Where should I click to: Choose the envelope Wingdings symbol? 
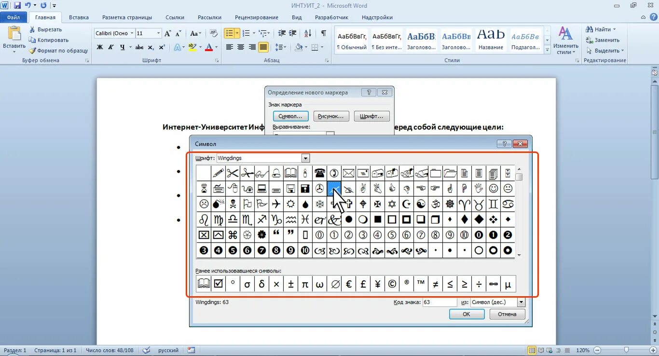(x=348, y=173)
